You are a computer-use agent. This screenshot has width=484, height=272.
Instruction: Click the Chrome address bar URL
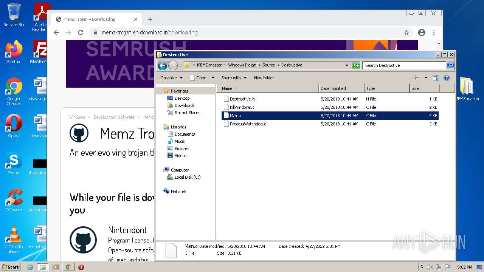149,32
